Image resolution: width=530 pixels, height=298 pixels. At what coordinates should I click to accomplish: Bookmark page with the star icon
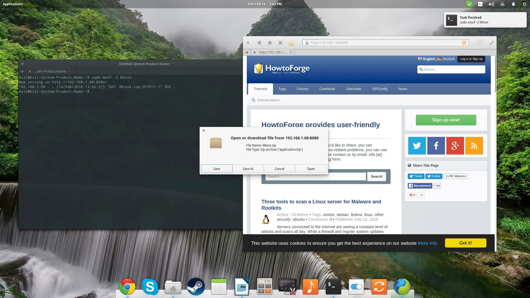pyautogui.click(x=291, y=43)
